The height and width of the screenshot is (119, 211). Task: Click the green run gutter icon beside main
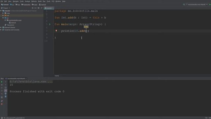point(50,24)
